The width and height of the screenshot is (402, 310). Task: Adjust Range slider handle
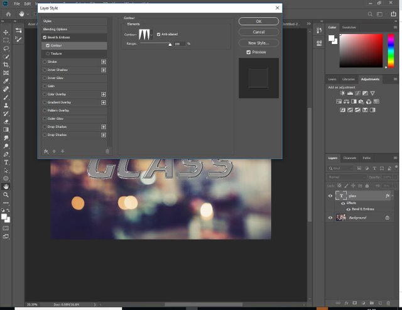point(170,45)
